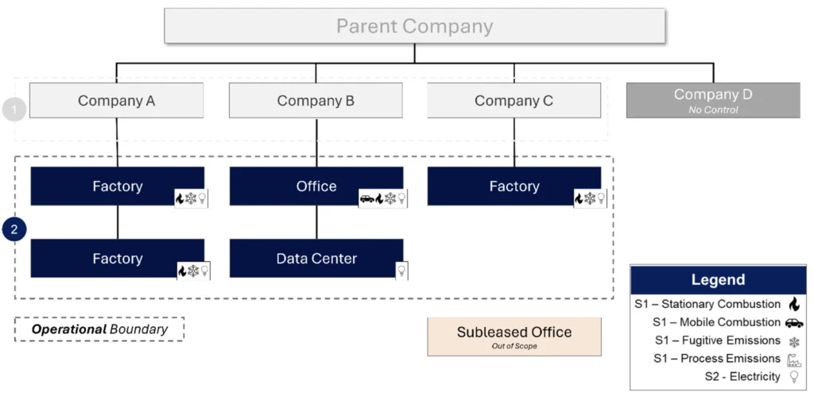Click the Legend header bar

pyautogui.click(x=718, y=280)
